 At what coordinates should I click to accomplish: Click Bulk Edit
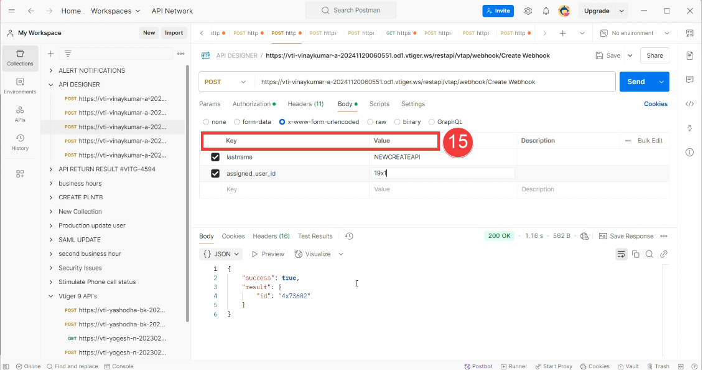pos(650,141)
